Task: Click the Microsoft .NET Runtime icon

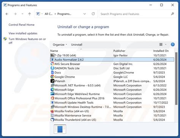Action: (x=52, y=85)
